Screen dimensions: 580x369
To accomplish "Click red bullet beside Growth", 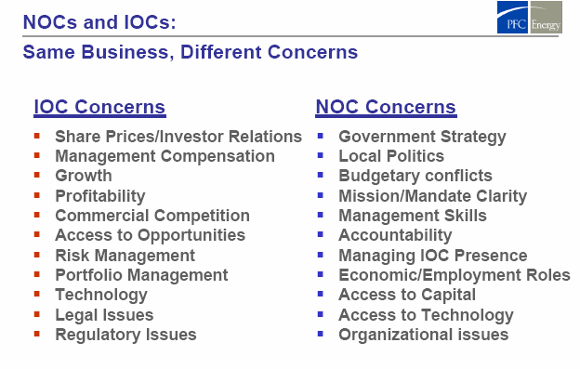I will tap(36, 175).
